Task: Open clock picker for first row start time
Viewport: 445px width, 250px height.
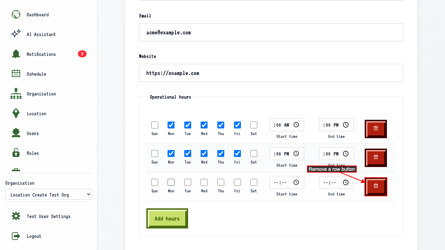Action: tap(296, 125)
